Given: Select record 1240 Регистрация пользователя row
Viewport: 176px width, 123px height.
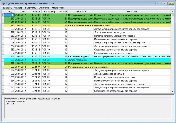Looking at the screenshot, I should click(x=87, y=25).
